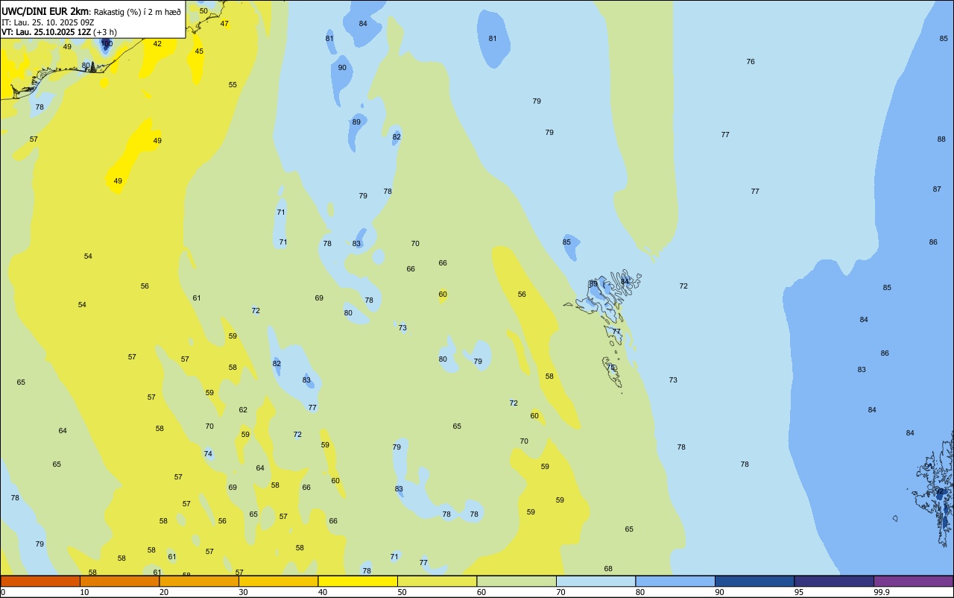Click the '30' legend tick label
954x598 pixels.
pyautogui.click(x=244, y=592)
